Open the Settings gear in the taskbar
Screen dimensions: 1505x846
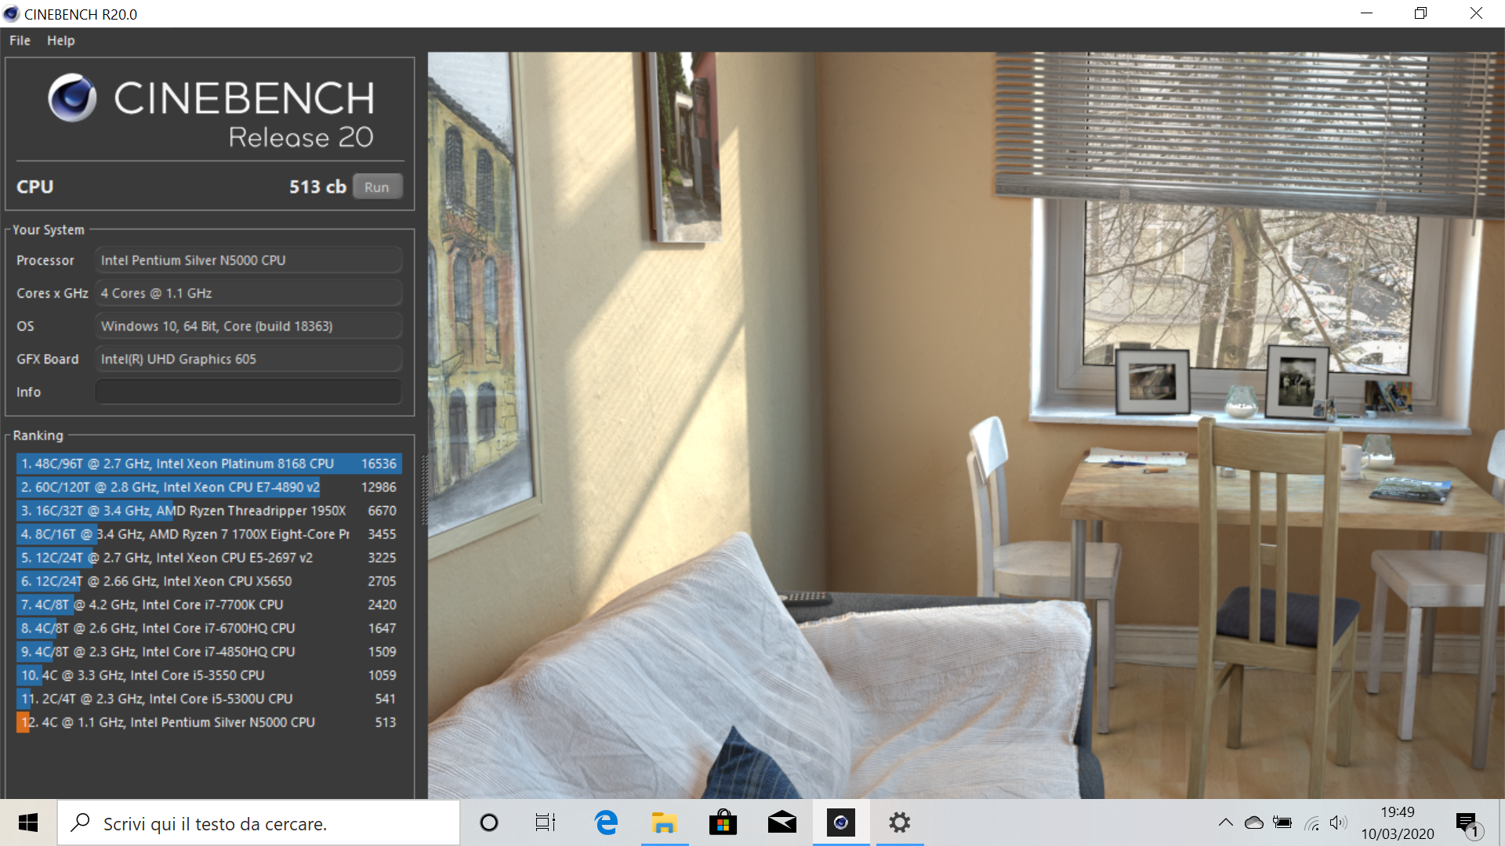pyautogui.click(x=899, y=822)
